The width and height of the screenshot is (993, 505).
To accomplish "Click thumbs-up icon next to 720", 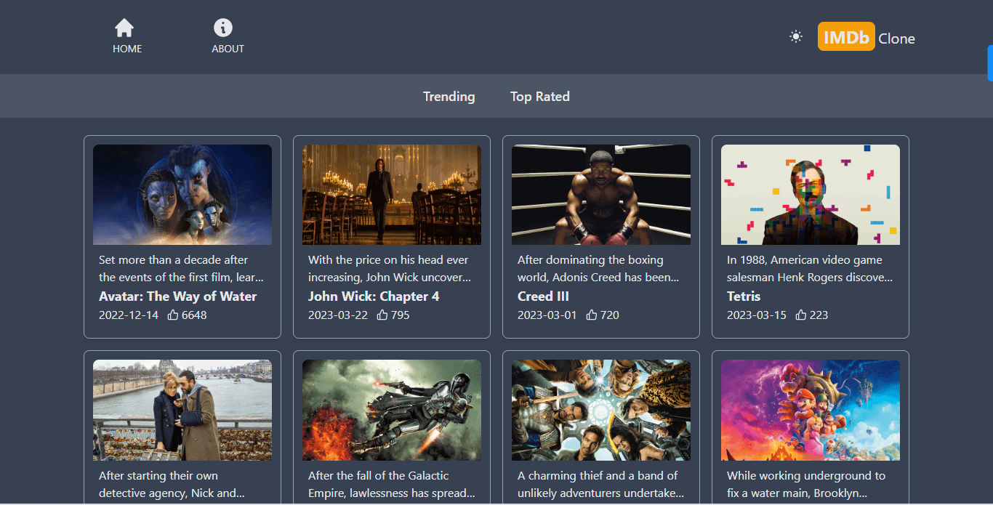I will click(x=592, y=315).
